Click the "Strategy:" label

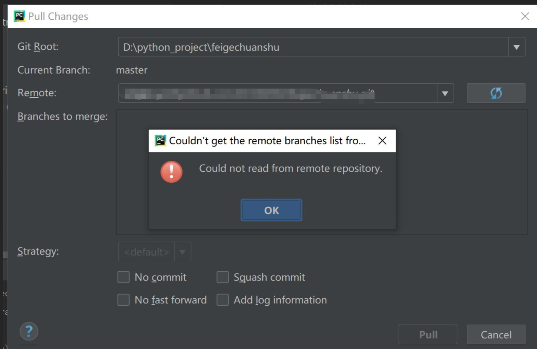point(38,251)
